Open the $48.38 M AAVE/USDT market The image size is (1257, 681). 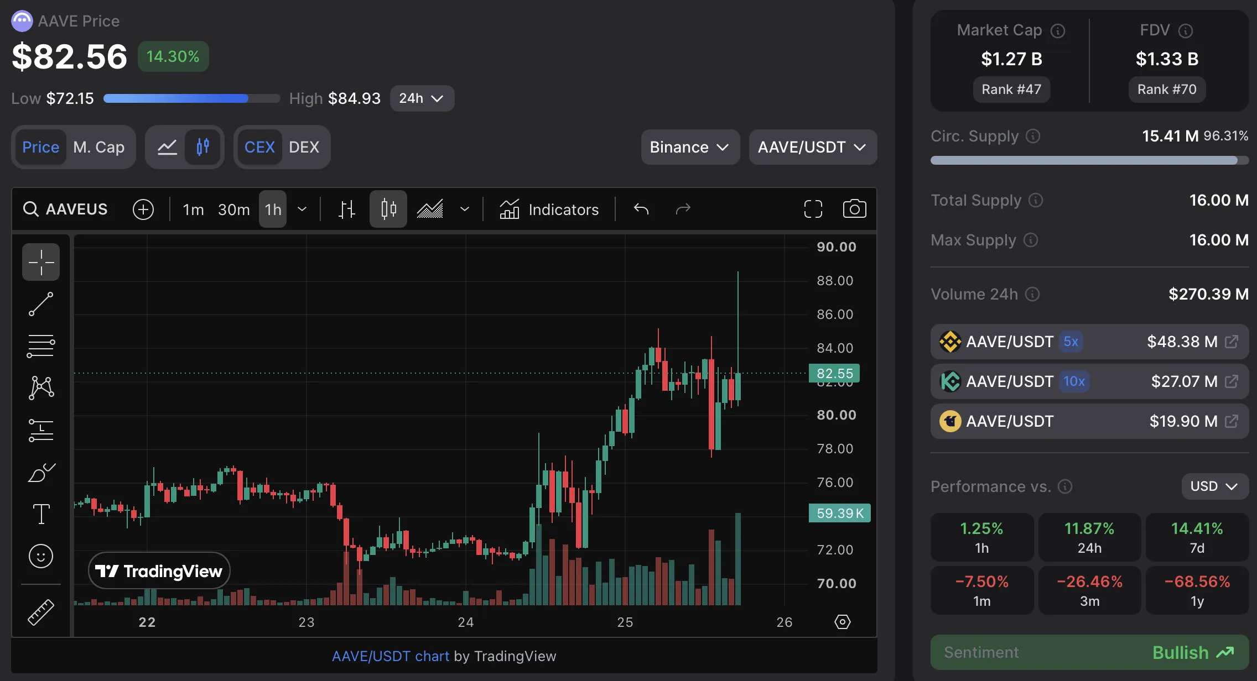point(1090,342)
